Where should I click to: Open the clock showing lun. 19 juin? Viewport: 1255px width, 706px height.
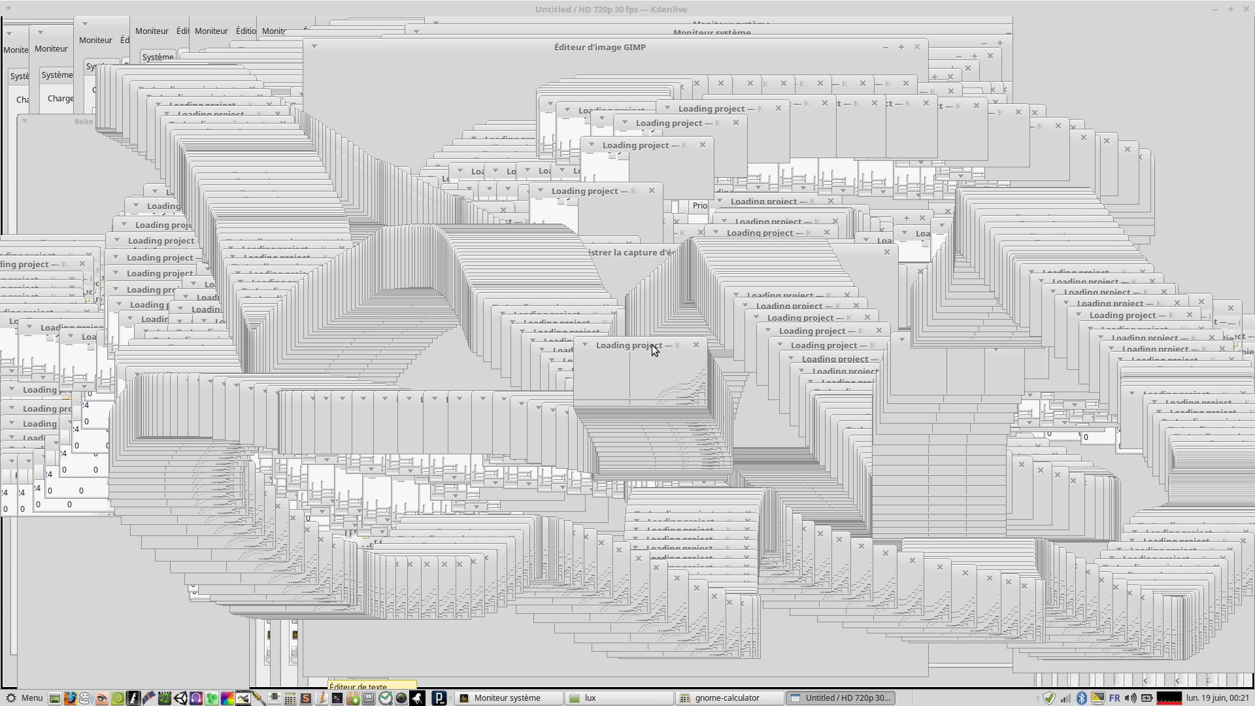point(1217,698)
